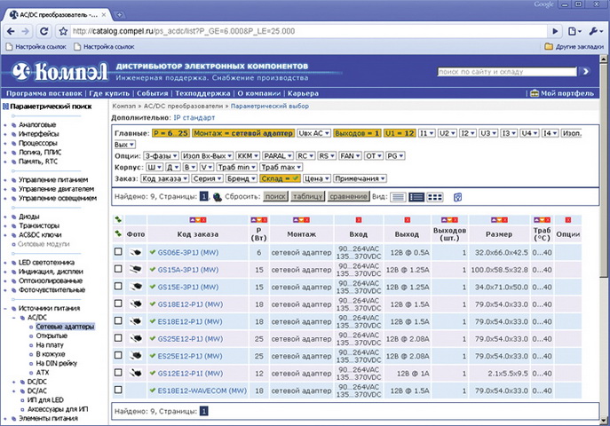The width and height of the screenshot is (610, 426).
Task: Tick the checkbox for GS25E12-P1J
Action: [118, 338]
